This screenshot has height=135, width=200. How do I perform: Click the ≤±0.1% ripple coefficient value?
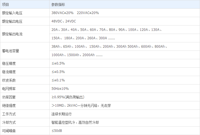click(x=58, y=80)
